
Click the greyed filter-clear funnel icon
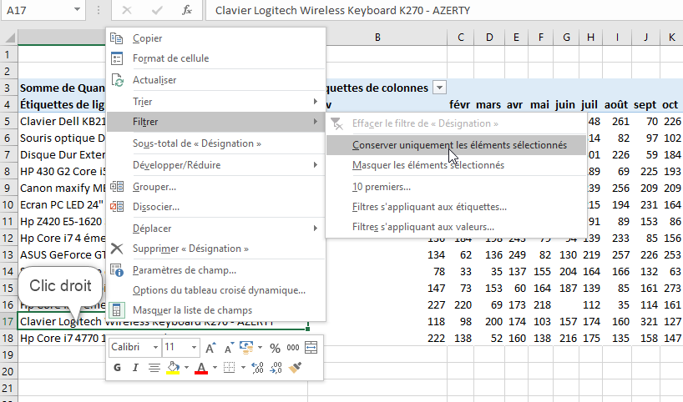coord(336,123)
